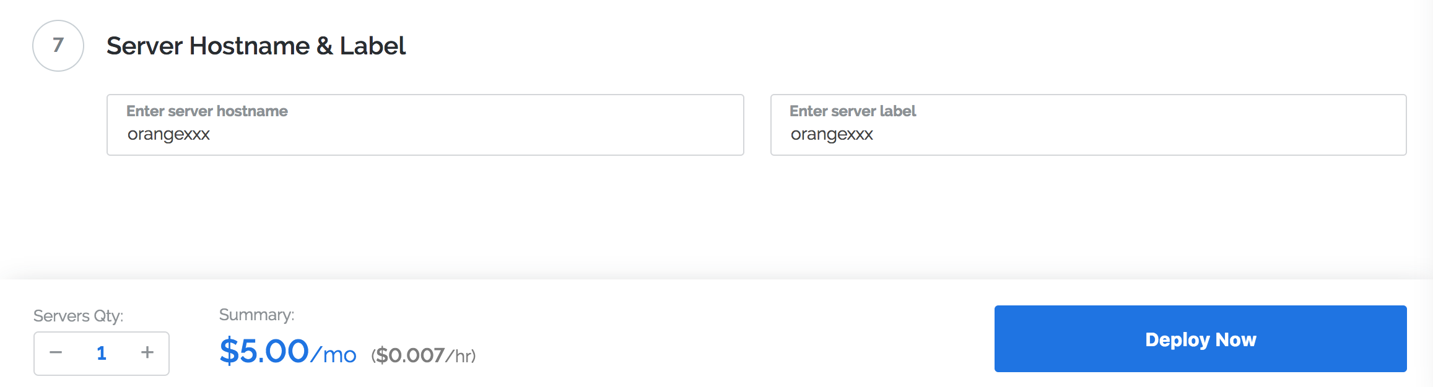
Task: Click the 'Enter server label' floating label
Action: pyautogui.click(x=853, y=111)
